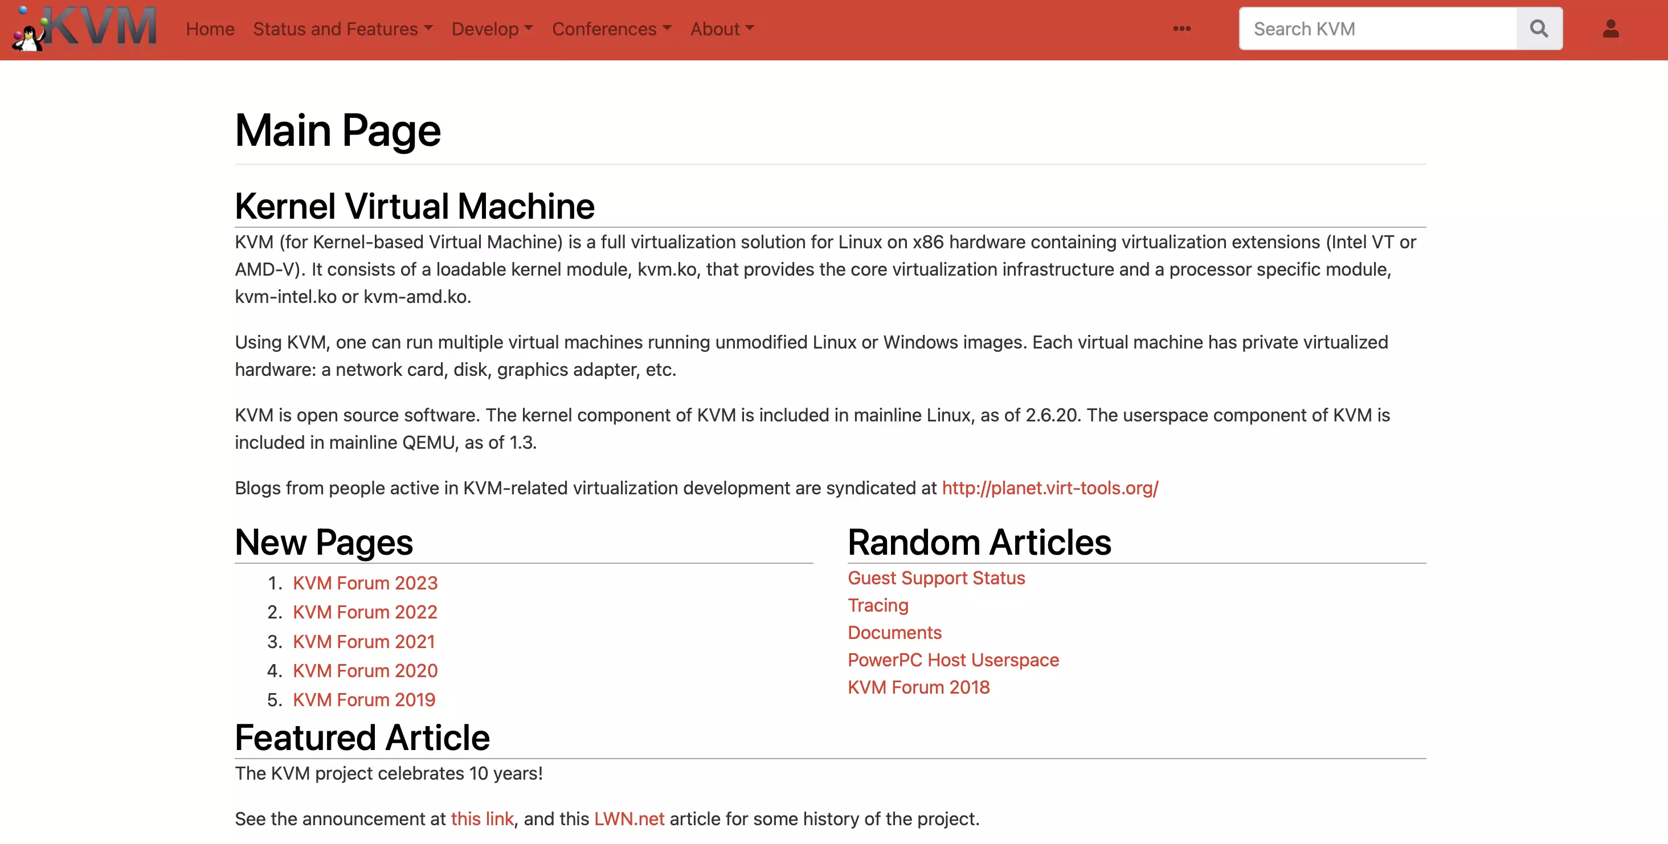Screen dimensions: 1668x844
Task: Click the KVM Forum 2019 list item
Action: click(364, 700)
